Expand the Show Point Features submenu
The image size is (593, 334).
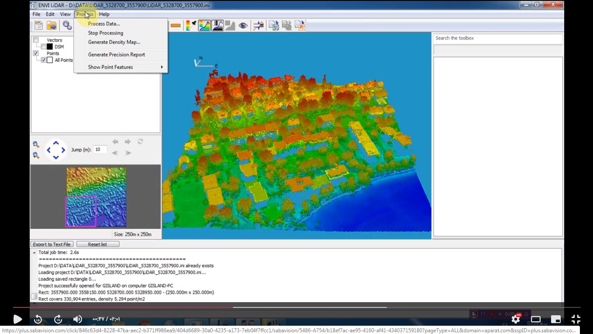pos(121,67)
